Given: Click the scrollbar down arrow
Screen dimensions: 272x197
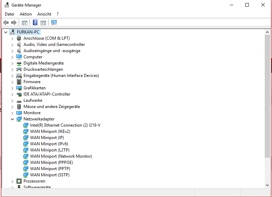Looking at the screenshot, I should pos(267,185).
